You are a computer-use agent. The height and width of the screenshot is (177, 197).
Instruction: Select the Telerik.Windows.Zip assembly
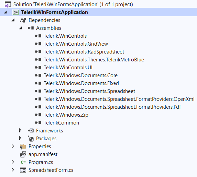(x=66, y=115)
